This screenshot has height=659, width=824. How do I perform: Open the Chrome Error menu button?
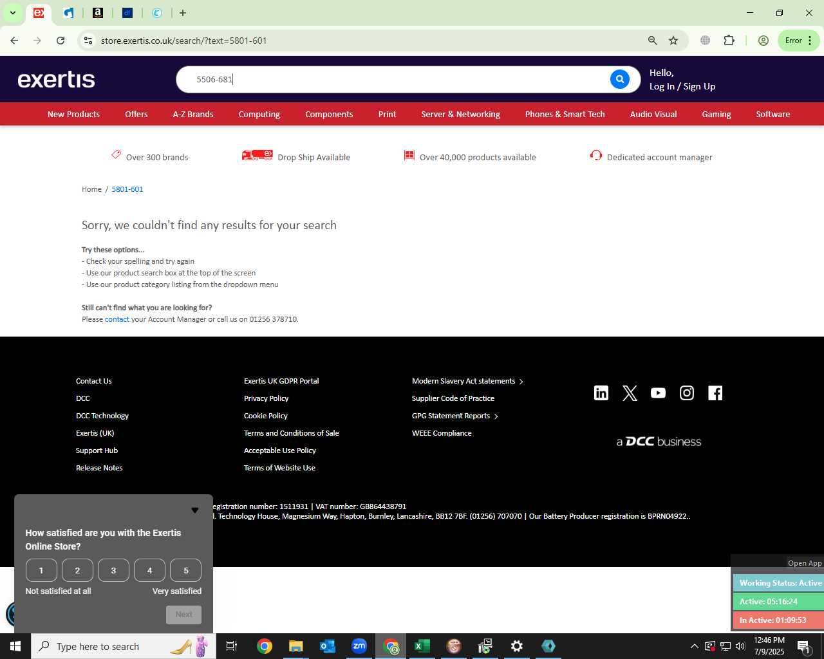(799, 41)
